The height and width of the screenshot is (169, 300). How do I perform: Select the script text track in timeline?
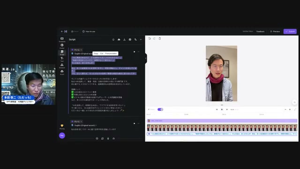(222, 134)
